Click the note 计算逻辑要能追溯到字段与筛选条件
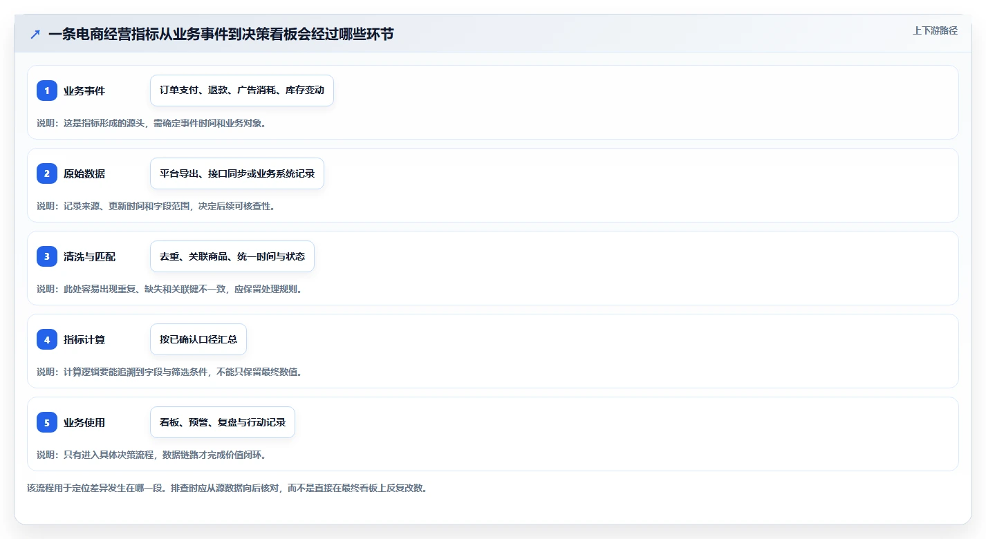The width and height of the screenshot is (986, 539). click(169, 372)
